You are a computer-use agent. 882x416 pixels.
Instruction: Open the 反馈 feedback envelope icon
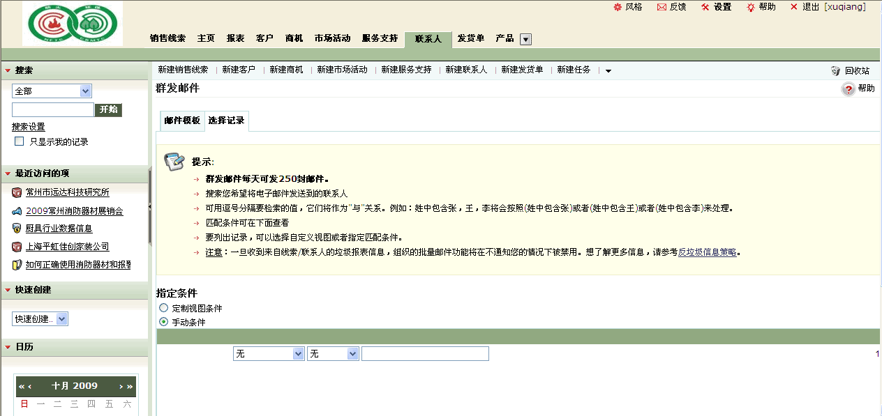click(661, 7)
